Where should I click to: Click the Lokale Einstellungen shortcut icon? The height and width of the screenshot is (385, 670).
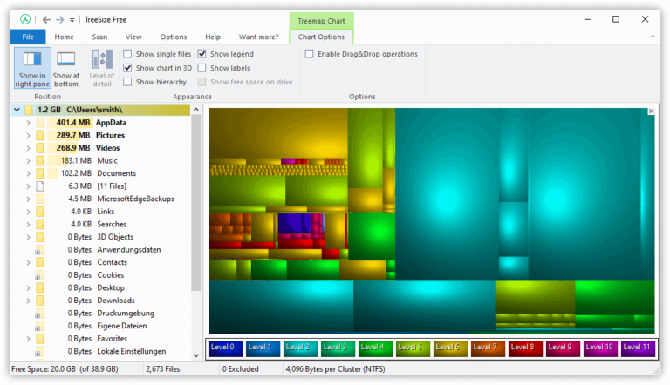[39, 352]
